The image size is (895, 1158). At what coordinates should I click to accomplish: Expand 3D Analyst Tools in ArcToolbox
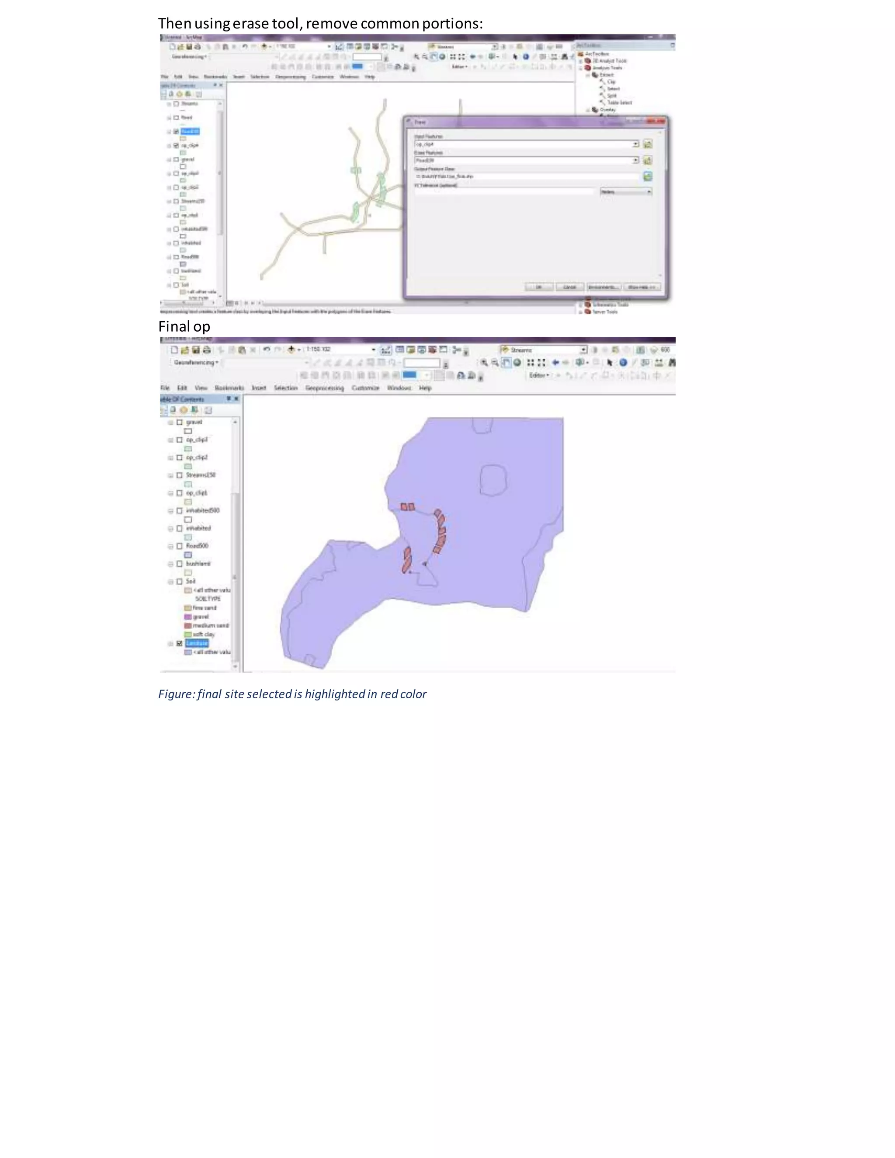[x=581, y=61]
